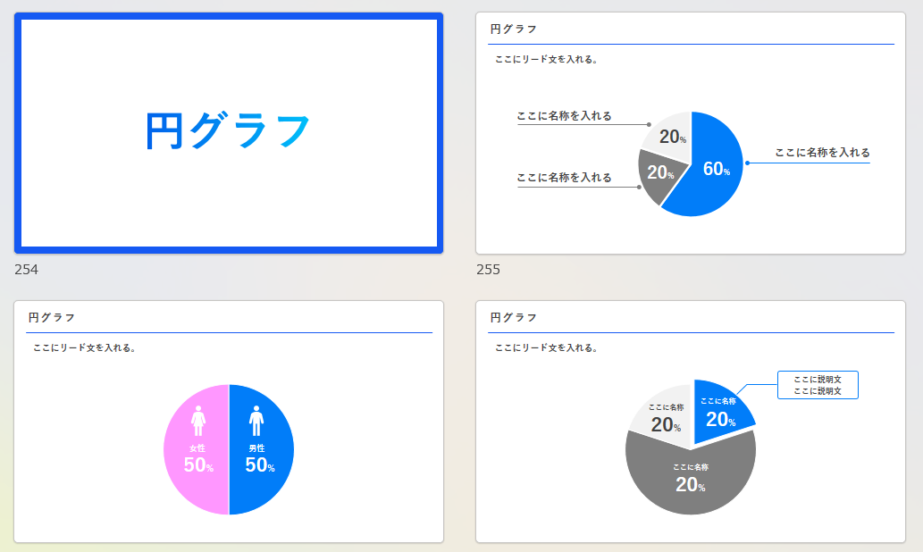Screen dimensions: 923x552
Task: Click the right-side ここに名称を入れる label with blue line
Action: (x=822, y=153)
